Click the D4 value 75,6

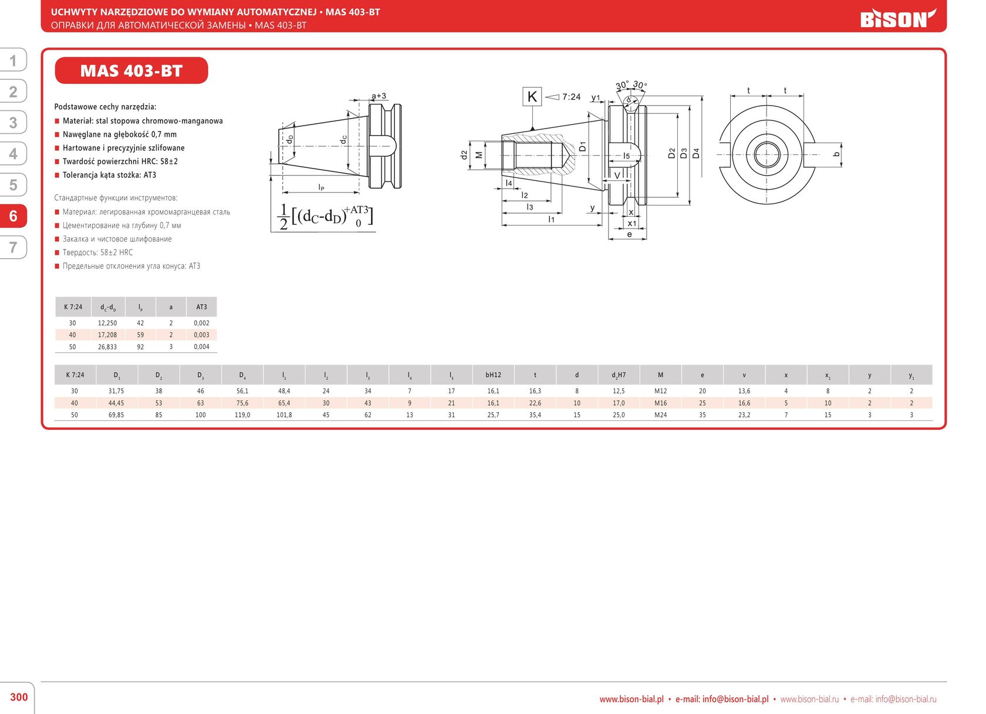click(242, 403)
